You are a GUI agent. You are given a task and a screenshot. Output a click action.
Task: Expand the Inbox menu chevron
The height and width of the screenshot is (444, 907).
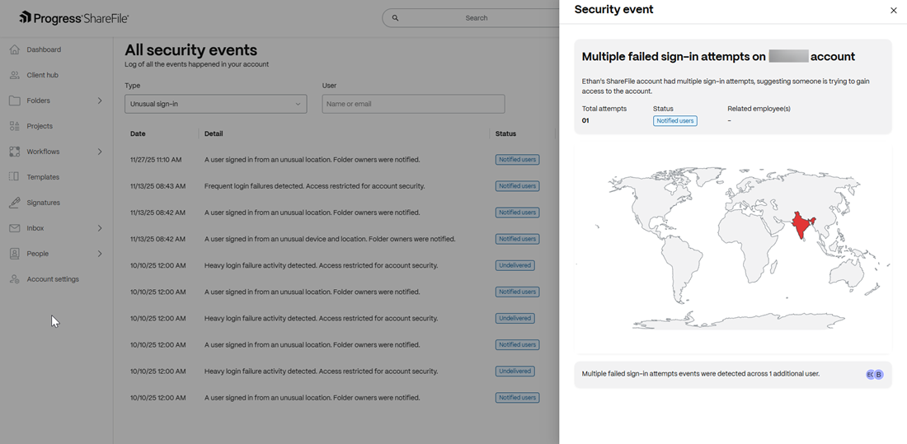point(100,228)
